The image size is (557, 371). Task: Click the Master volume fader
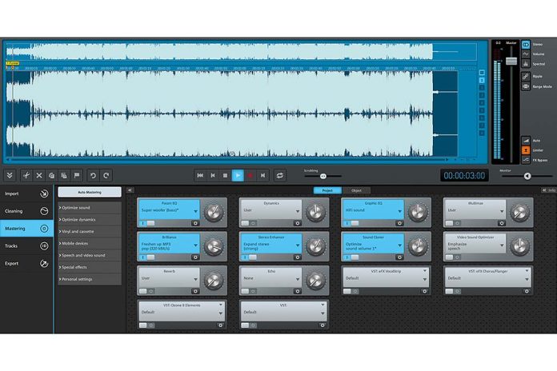coord(511,61)
